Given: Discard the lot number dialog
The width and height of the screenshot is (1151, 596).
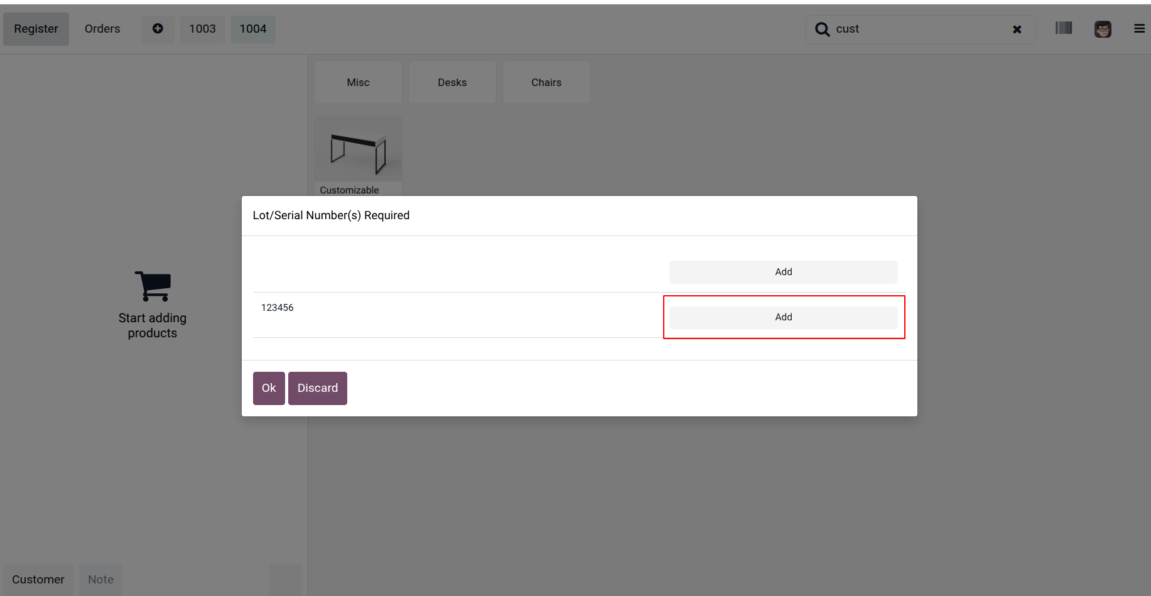Looking at the screenshot, I should [x=318, y=388].
